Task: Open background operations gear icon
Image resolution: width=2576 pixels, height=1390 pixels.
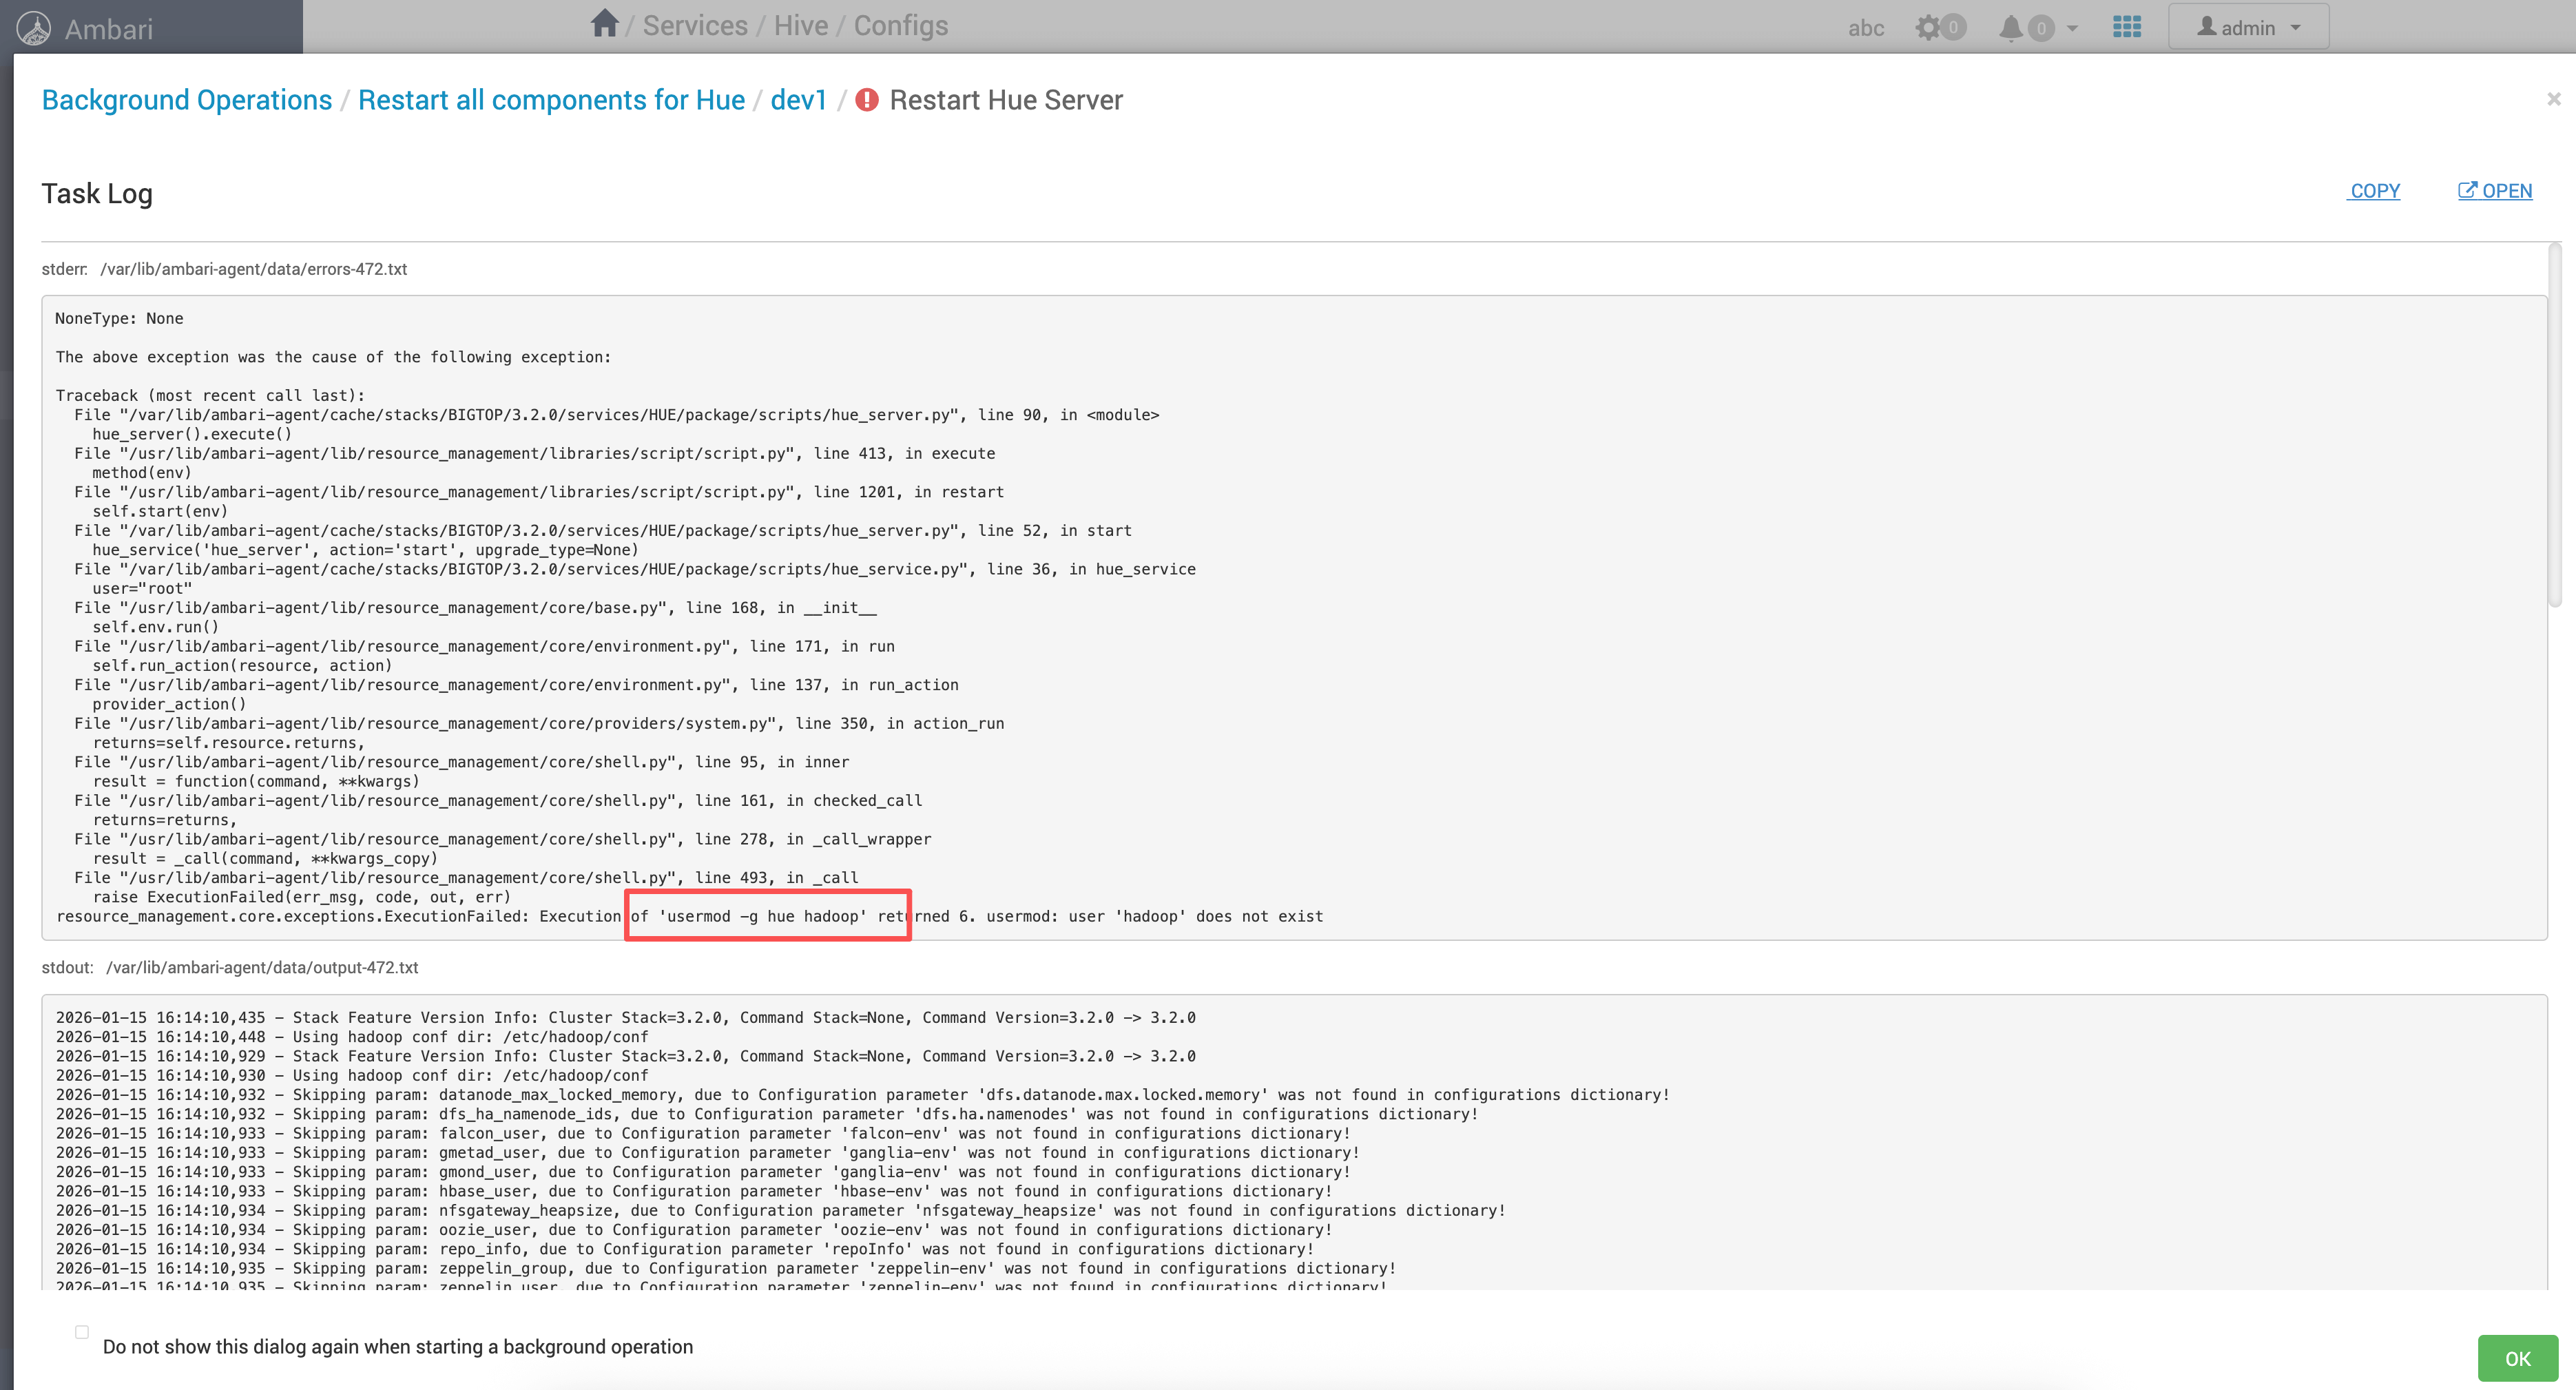Action: (1929, 28)
